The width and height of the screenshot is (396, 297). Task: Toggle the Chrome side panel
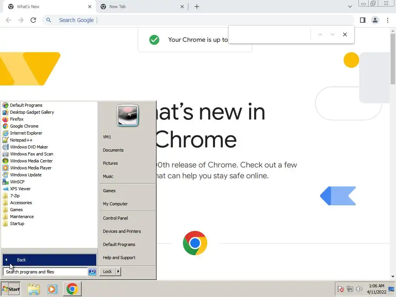363,20
